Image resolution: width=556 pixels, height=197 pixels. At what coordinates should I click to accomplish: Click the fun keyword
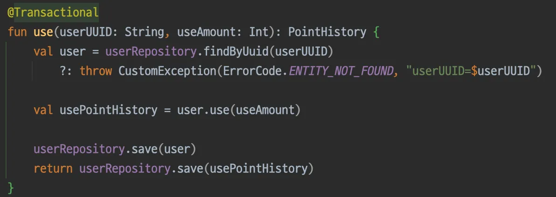[17, 32]
